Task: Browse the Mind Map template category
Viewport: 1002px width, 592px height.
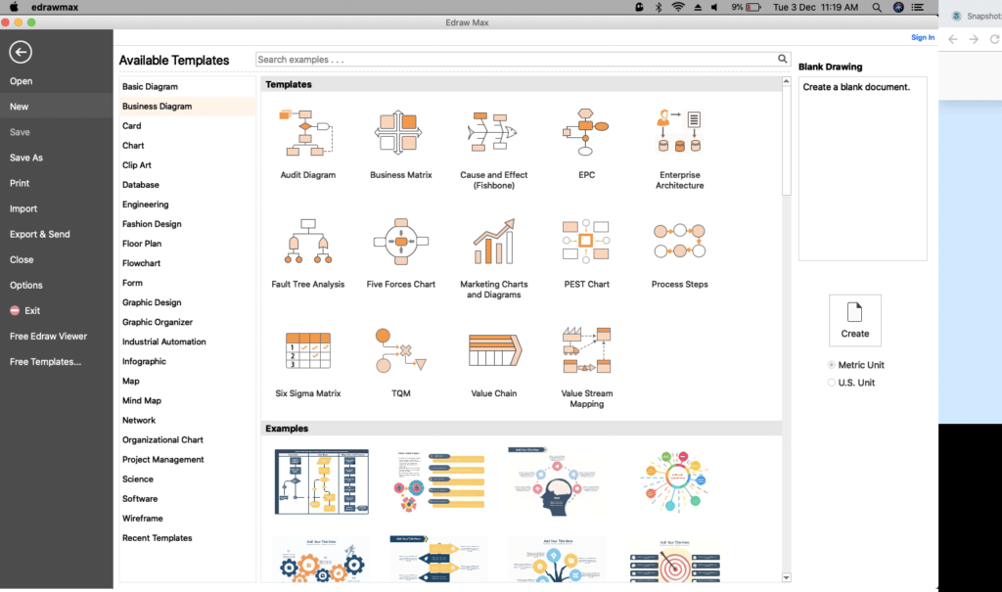Action: [x=142, y=400]
